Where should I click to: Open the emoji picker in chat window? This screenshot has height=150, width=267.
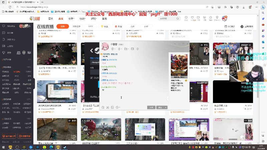[103, 107]
